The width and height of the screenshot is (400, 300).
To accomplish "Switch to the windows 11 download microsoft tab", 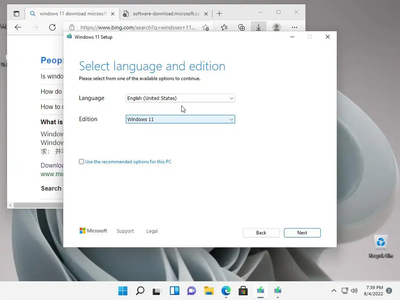I will point(73,14).
